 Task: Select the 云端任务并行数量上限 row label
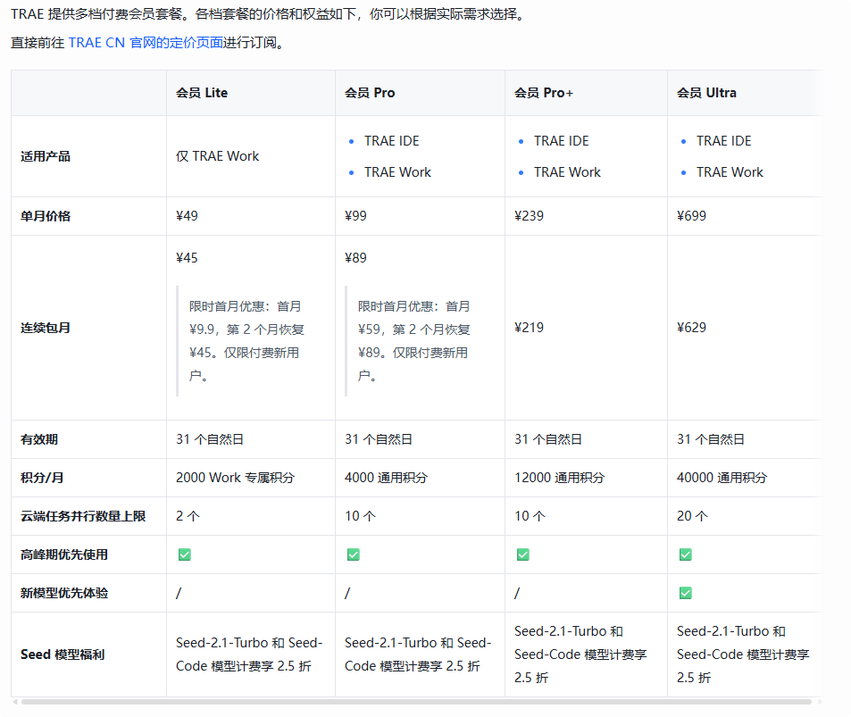click(83, 516)
